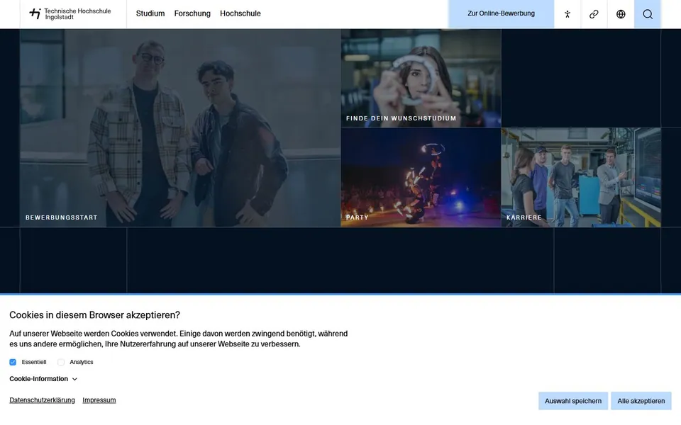Open the Karriere image tile
The height and width of the screenshot is (425, 681).
[x=581, y=177]
